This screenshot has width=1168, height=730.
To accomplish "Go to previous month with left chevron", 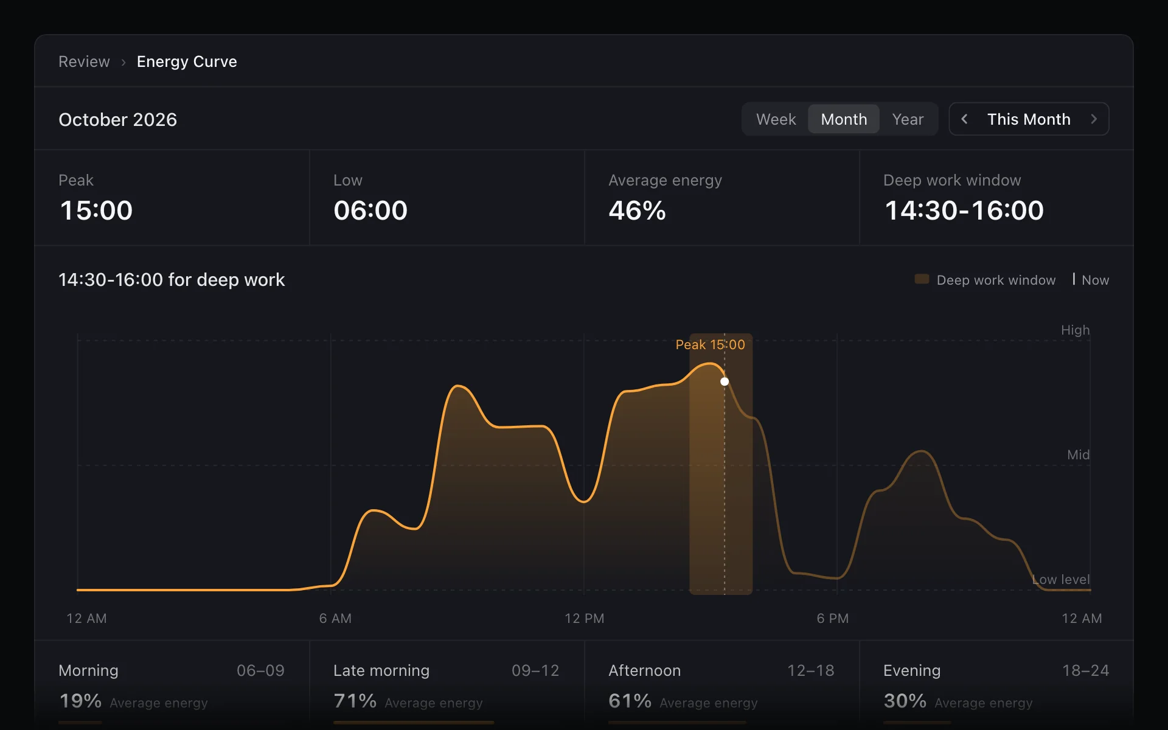I will click(964, 119).
